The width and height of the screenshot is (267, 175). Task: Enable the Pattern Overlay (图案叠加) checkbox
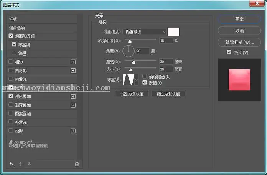click(11, 113)
